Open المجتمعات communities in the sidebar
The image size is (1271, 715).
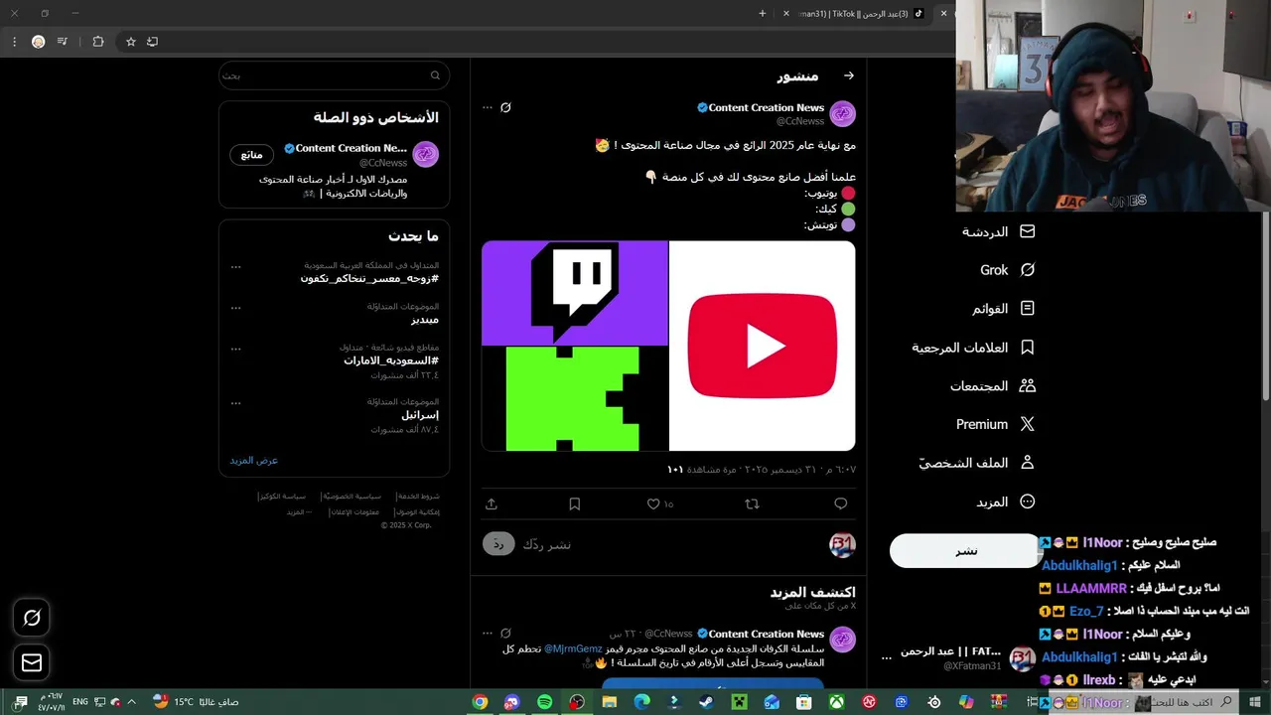992,386
